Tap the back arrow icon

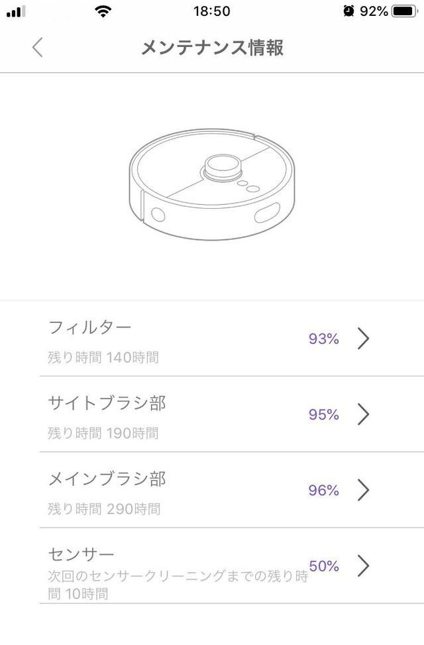click(37, 48)
